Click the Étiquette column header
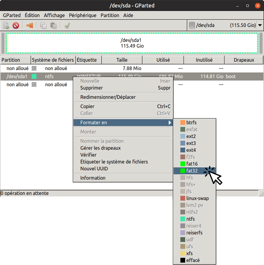This screenshot has width=264, height=265. point(89,60)
